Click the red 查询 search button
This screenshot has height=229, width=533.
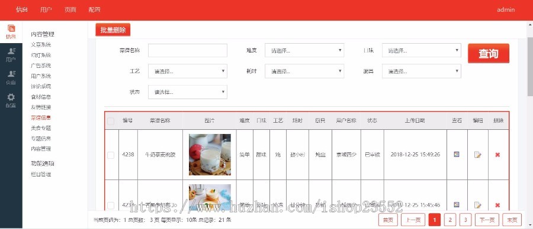pos(489,53)
